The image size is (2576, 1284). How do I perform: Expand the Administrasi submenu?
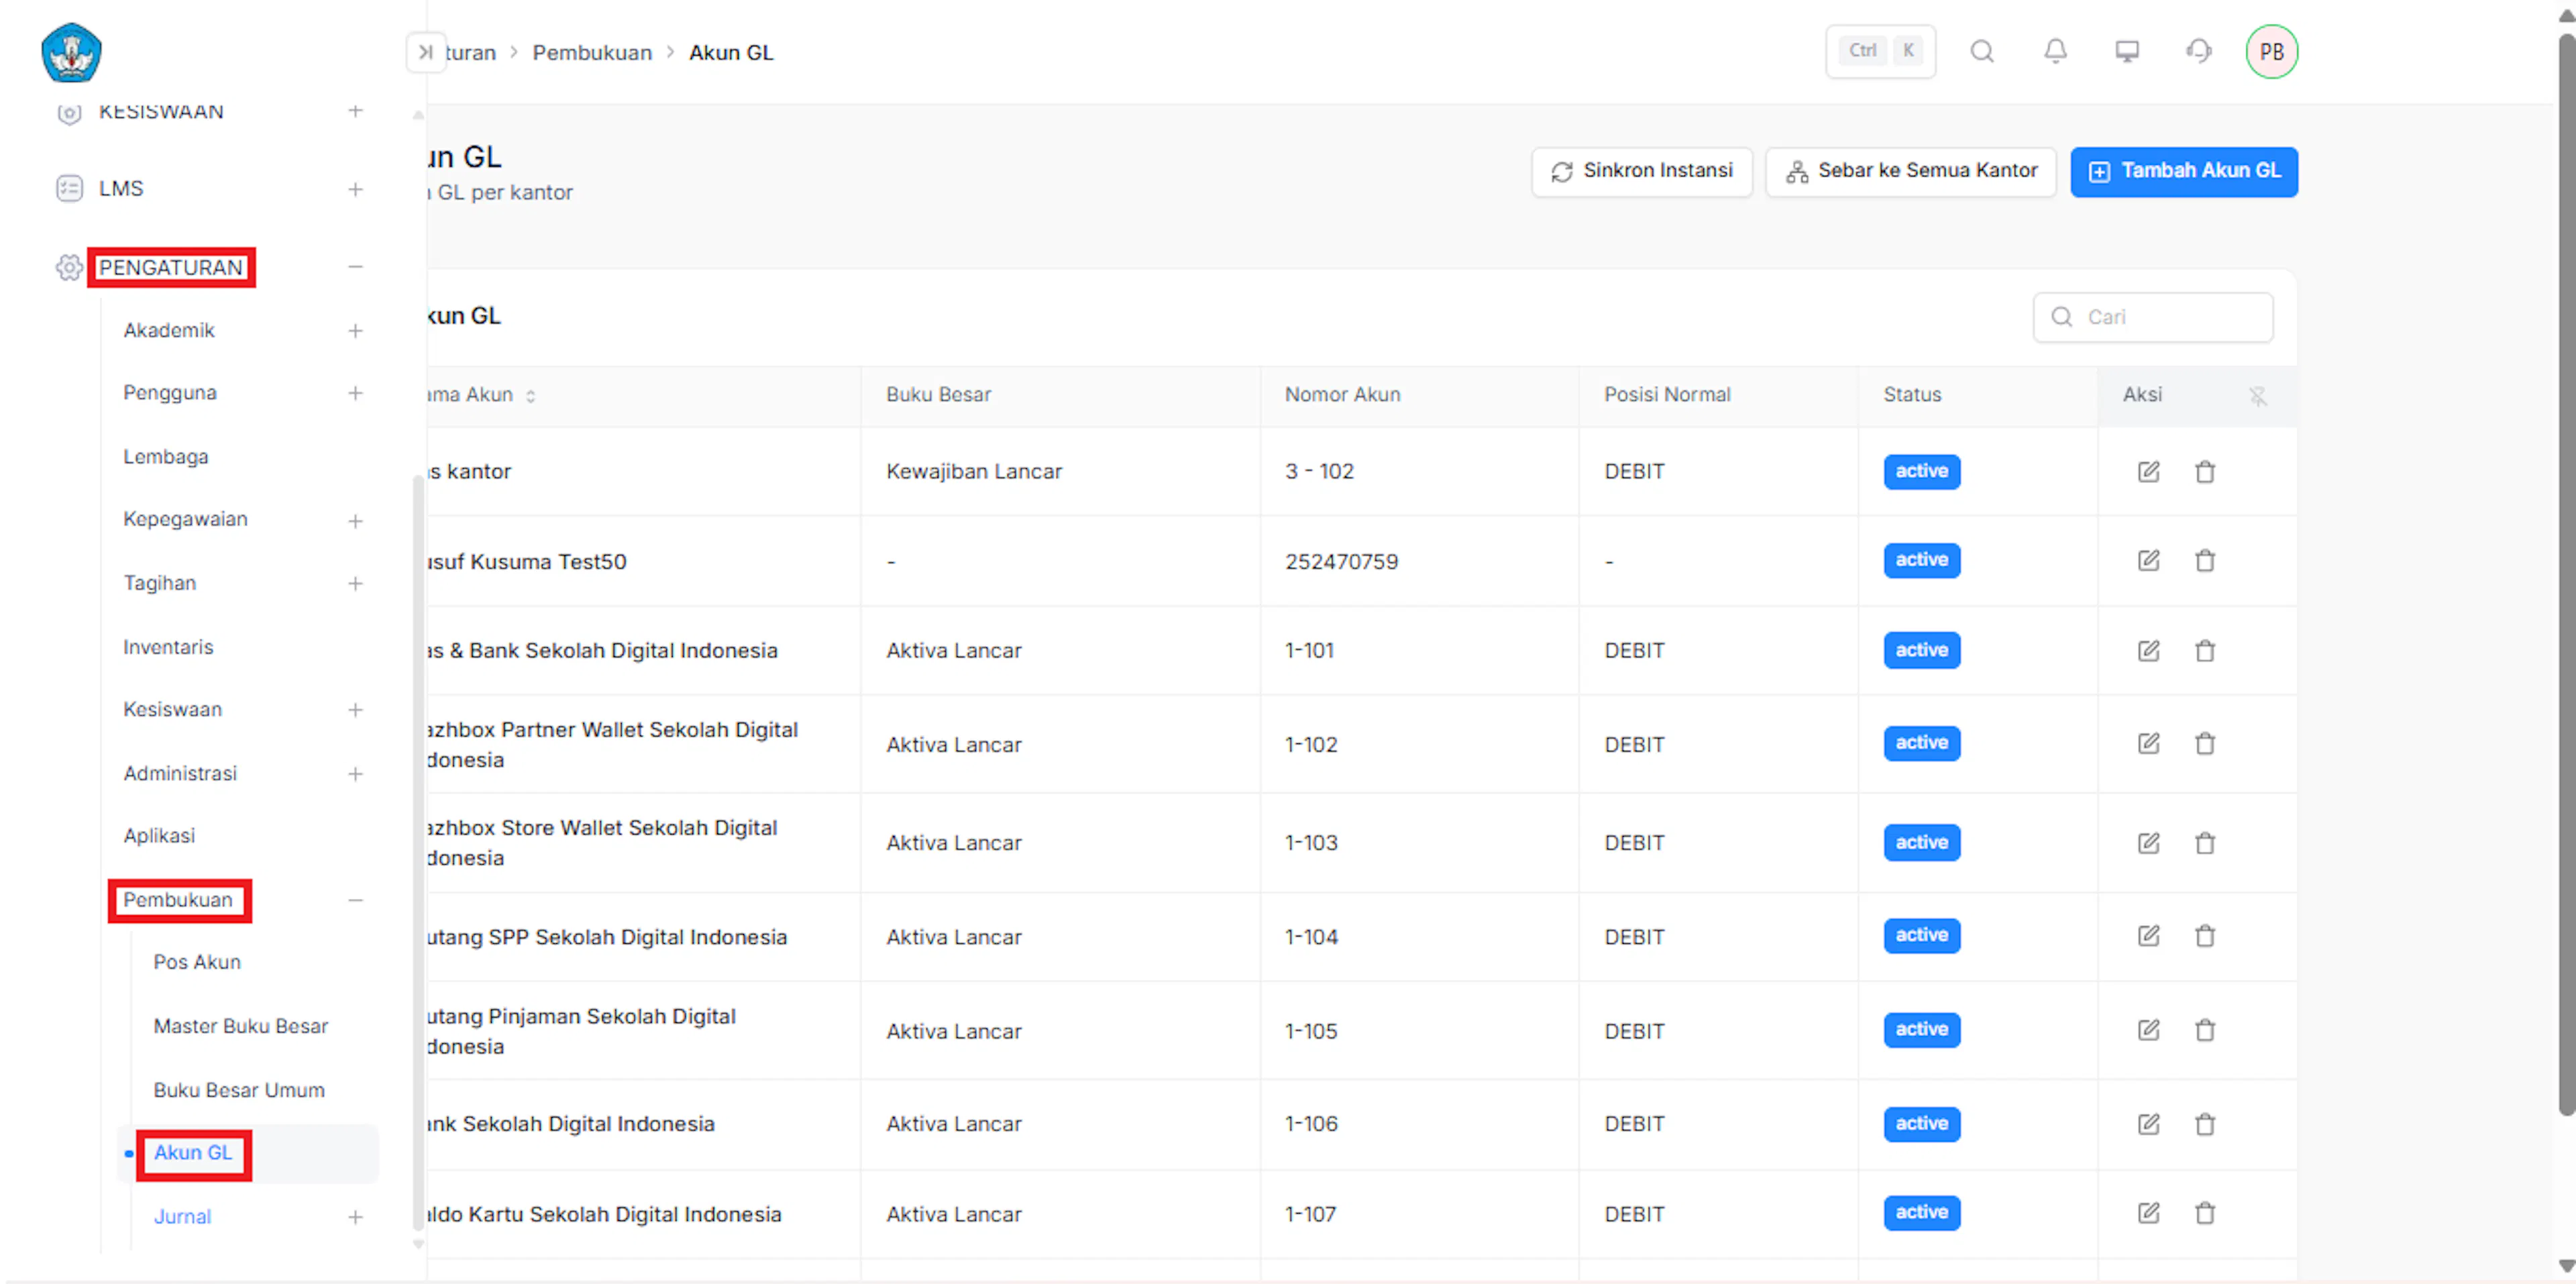(355, 774)
